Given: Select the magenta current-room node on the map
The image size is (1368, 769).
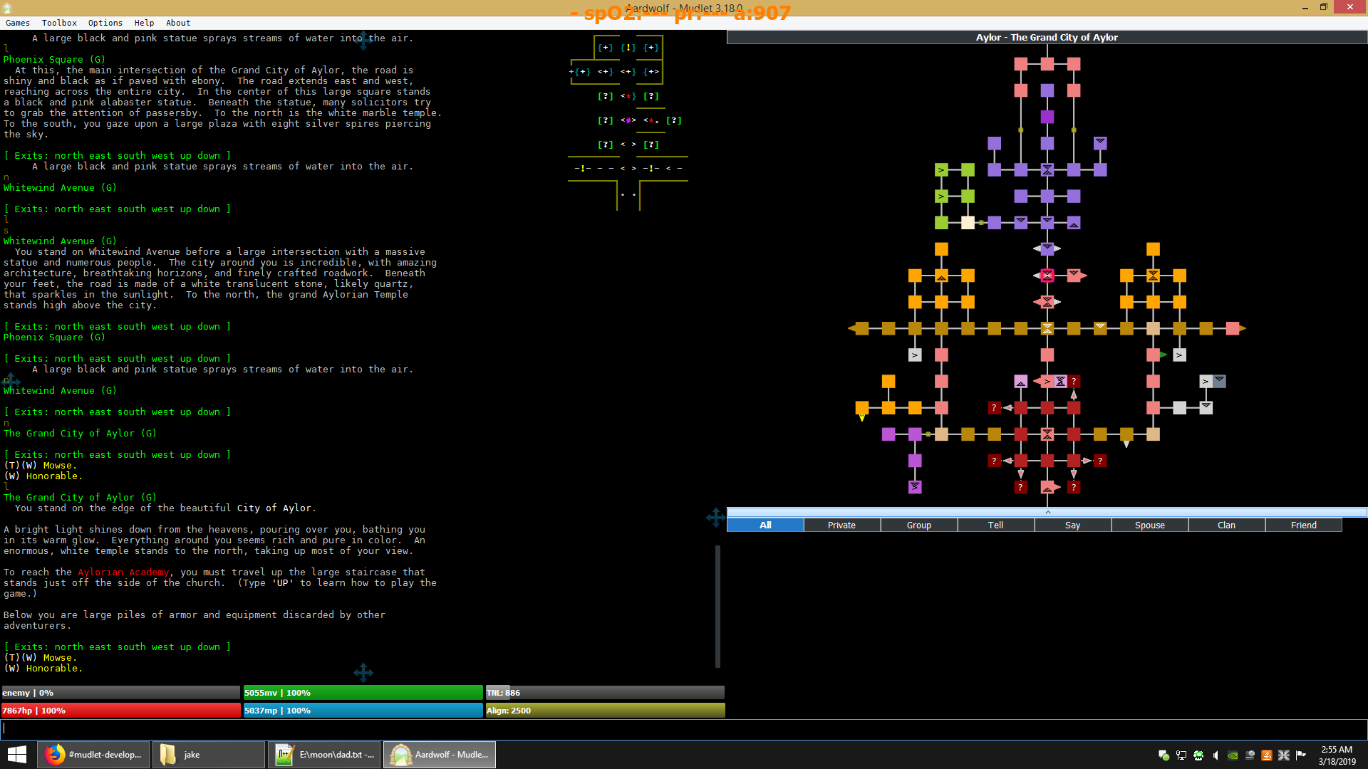Looking at the screenshot, I should [x=1047, y=276].
